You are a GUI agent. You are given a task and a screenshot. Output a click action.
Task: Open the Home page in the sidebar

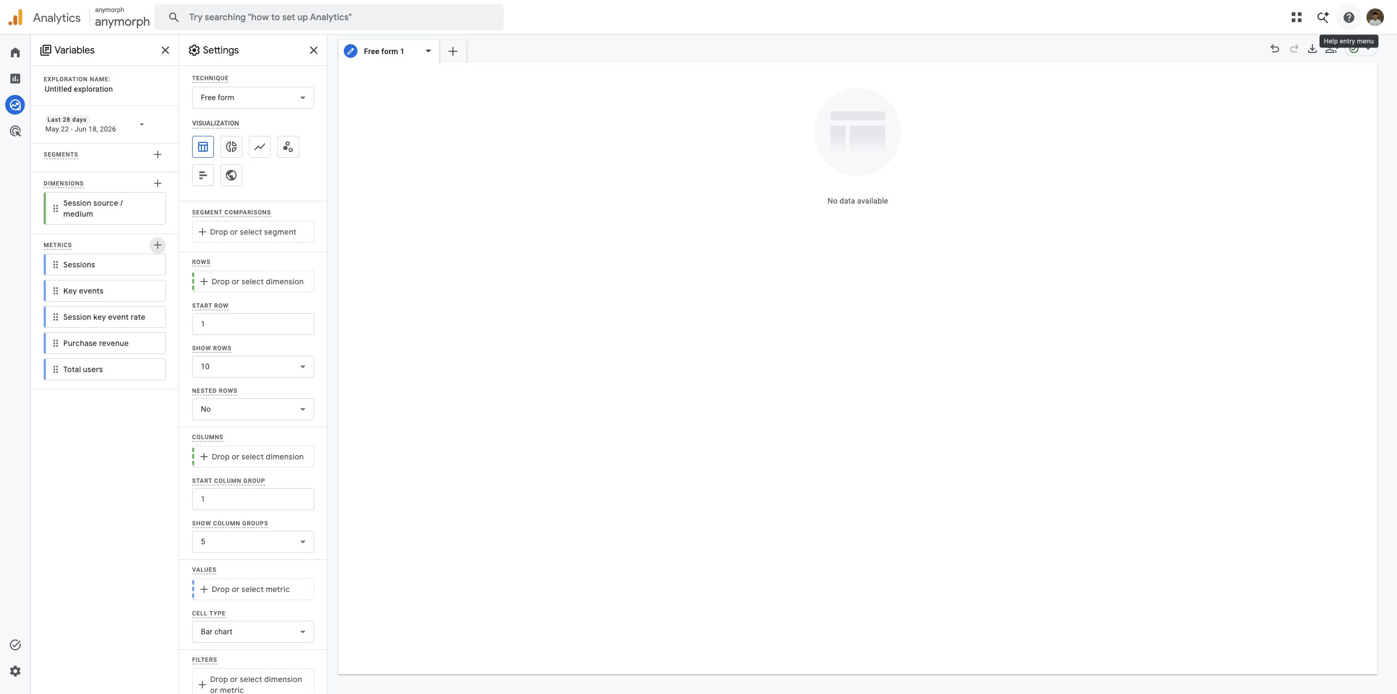[15, 52]
